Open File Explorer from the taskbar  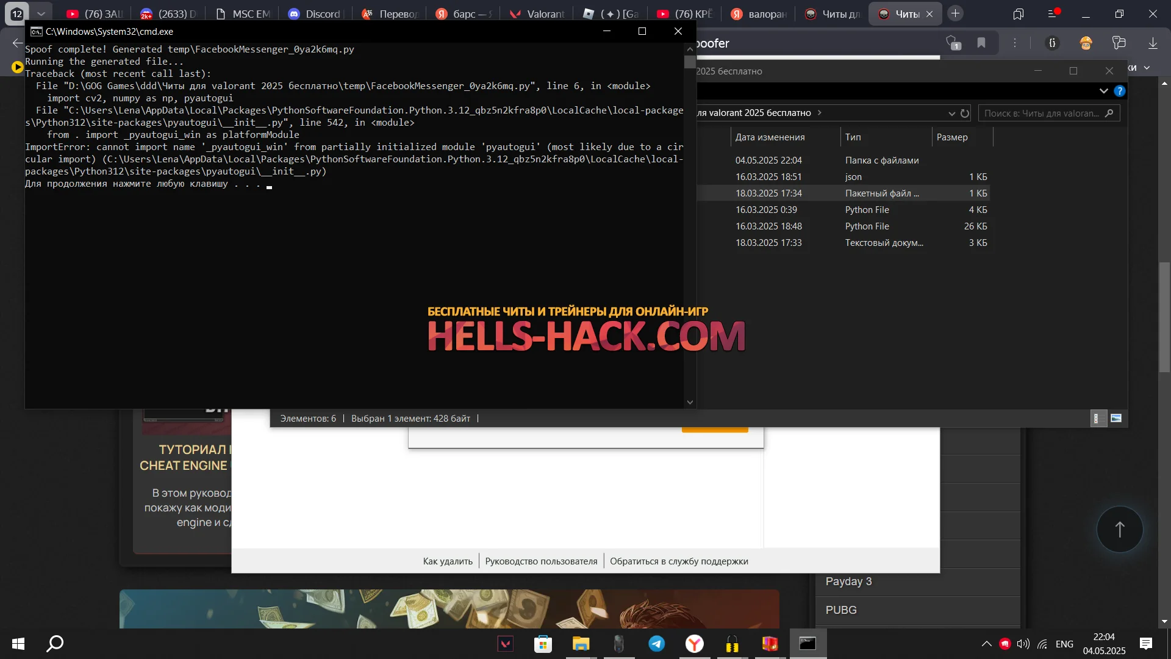[581, 644]
